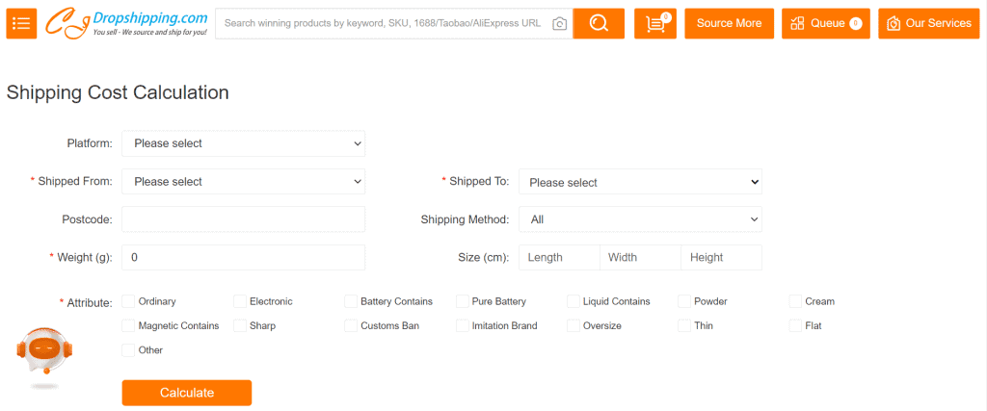Click the Width size field

coord(640,258)
